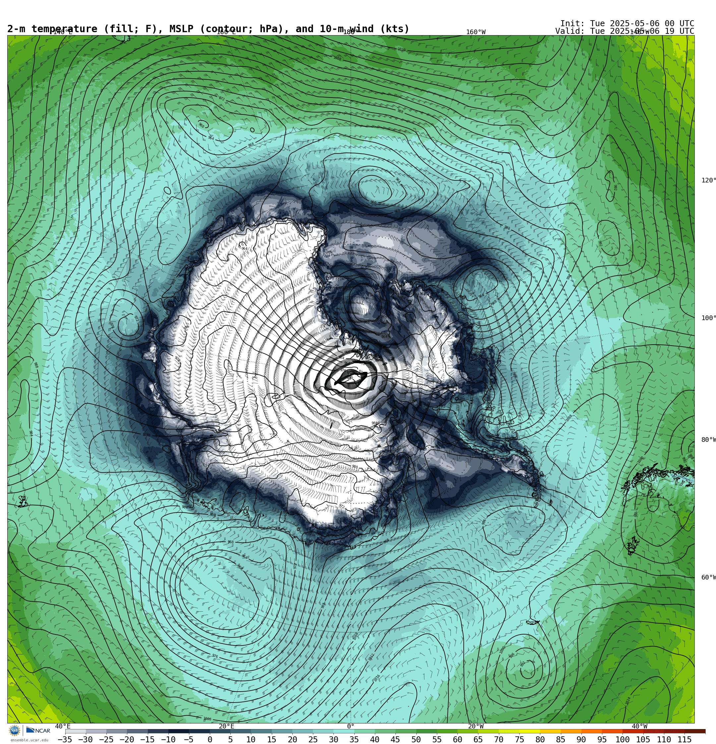Click the 70 colorbar tick label
This screenshot has height=744, width=716.
pos(499,739)
